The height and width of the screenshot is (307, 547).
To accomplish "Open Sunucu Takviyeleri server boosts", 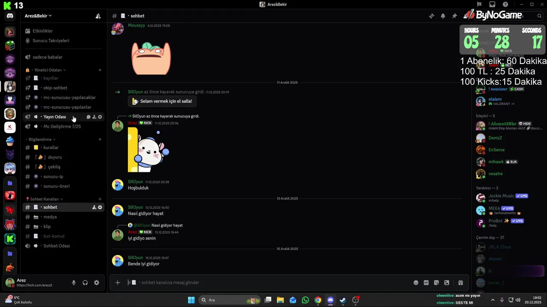I will pos(64,41).
